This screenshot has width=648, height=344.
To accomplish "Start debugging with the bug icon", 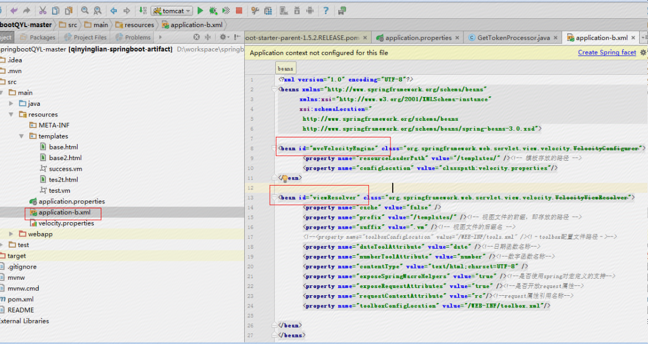I will click(213, 10).
